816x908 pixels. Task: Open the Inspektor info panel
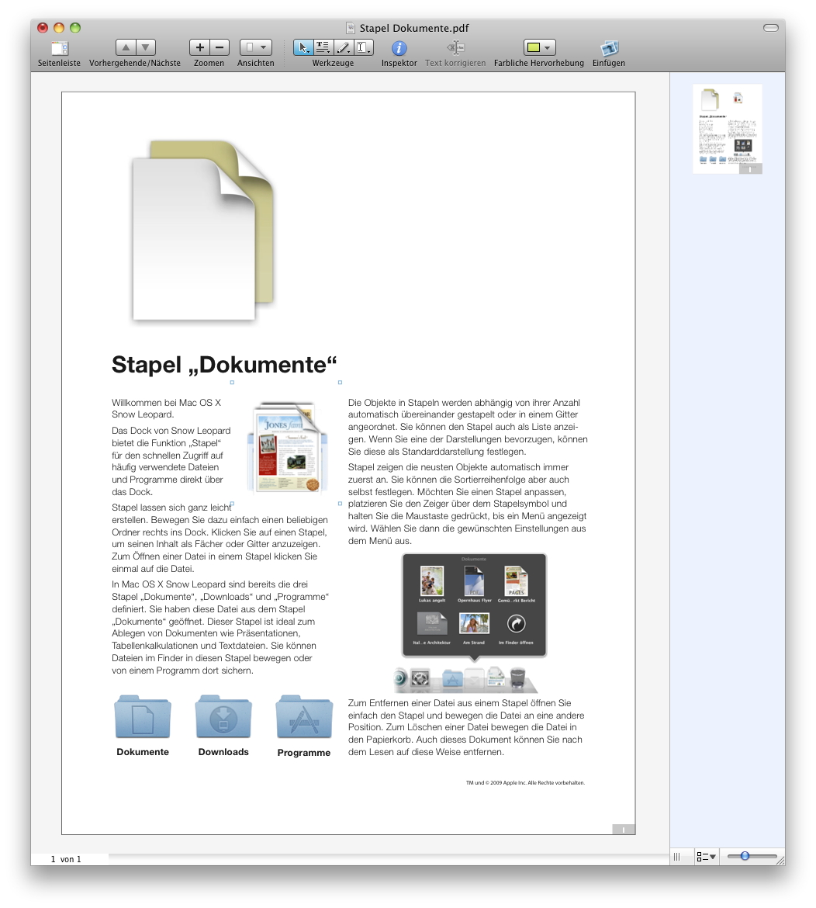(x=399, y=48)
